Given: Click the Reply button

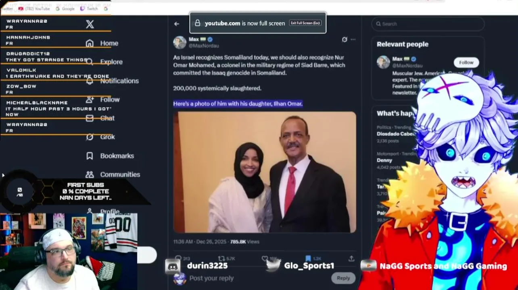Looking at the screenshot, I should point(343,278).
